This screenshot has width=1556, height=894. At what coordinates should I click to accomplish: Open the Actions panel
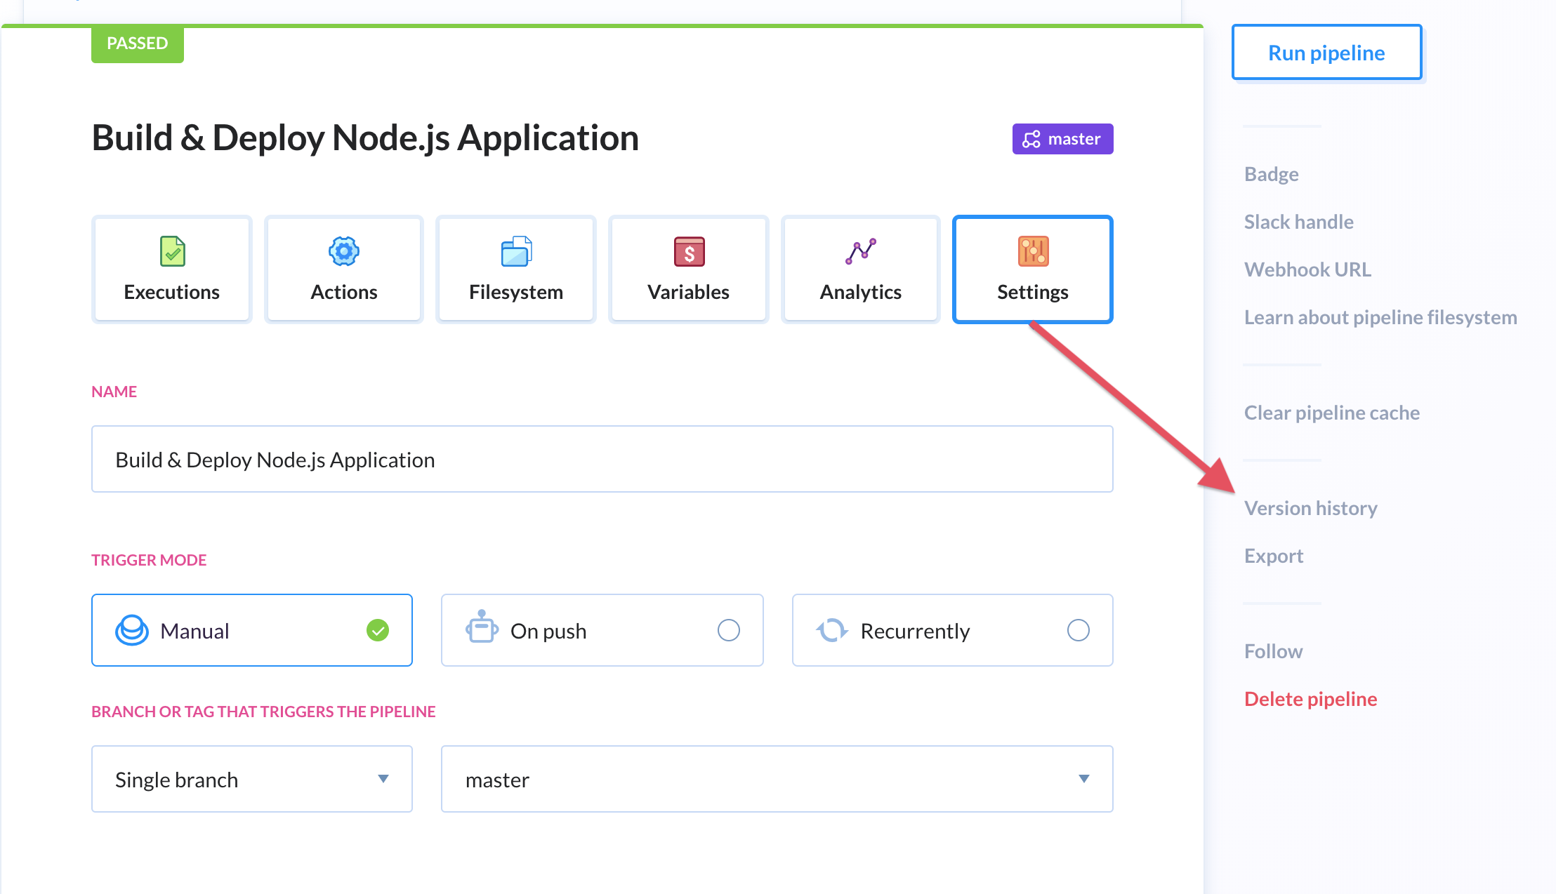(344, 268)
